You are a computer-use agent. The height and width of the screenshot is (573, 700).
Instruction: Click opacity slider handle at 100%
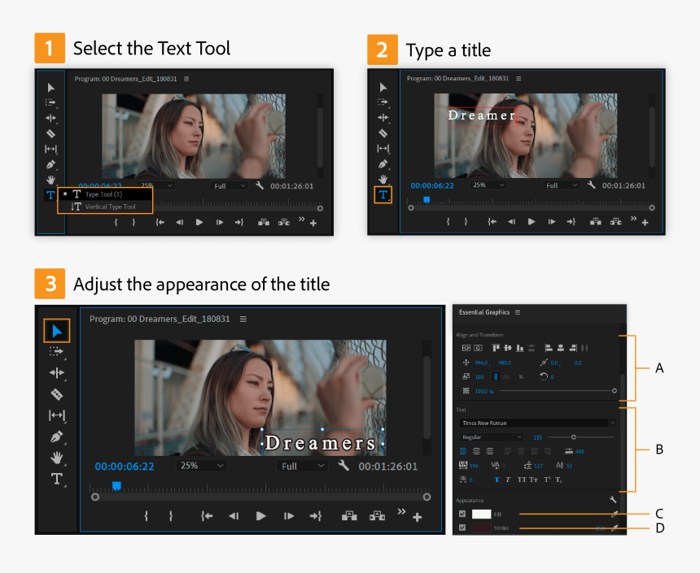[615, 391]
